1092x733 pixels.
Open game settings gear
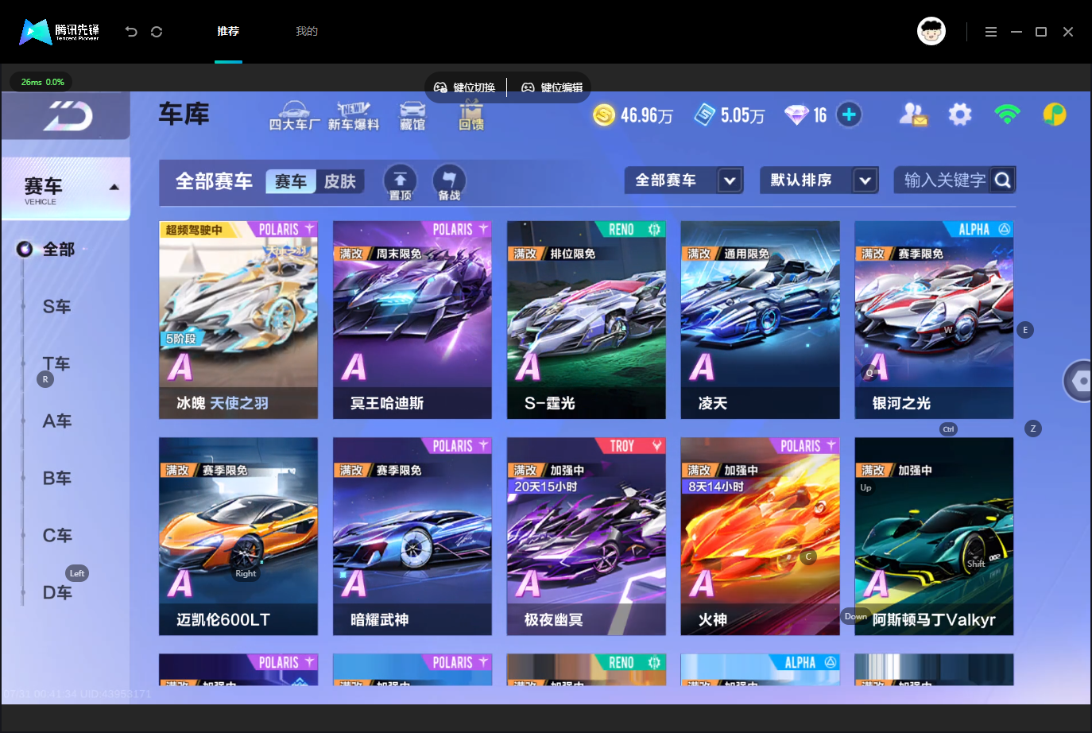coord(960,114)
